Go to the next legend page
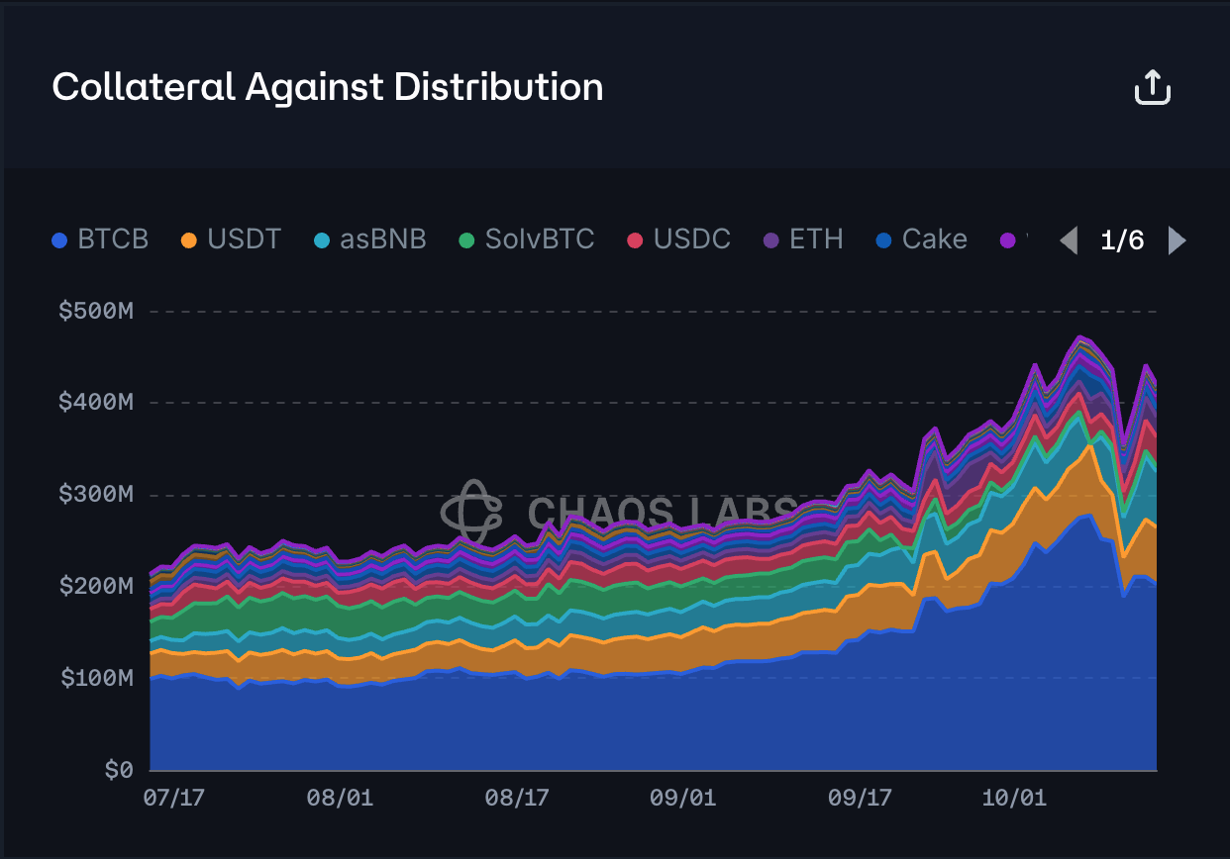Image resolution: width=1230 pixels, height=859 pixels. pyautogui.click(x=1177, y=240)
